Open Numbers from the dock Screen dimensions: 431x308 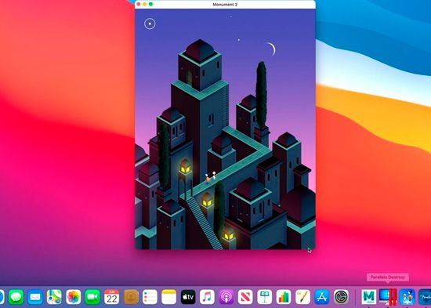tap(284, 297)
